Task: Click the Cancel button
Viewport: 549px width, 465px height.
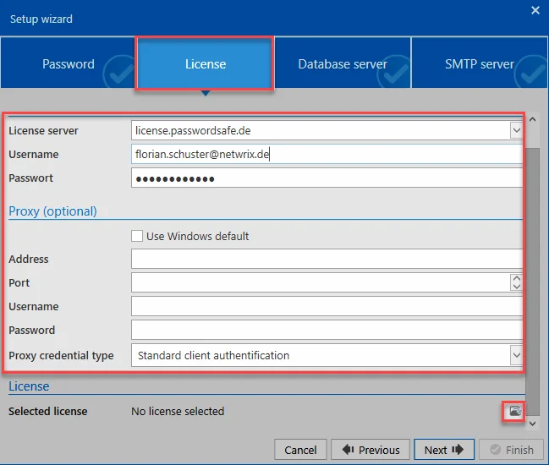Action: [x=300, y=450]
